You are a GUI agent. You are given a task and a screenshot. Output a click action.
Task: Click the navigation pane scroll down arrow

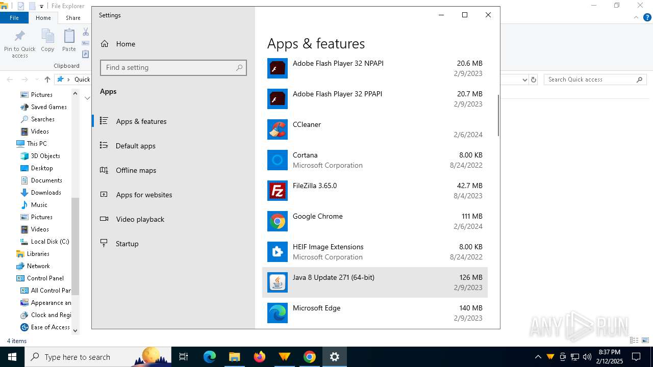[x=76, y=330]
